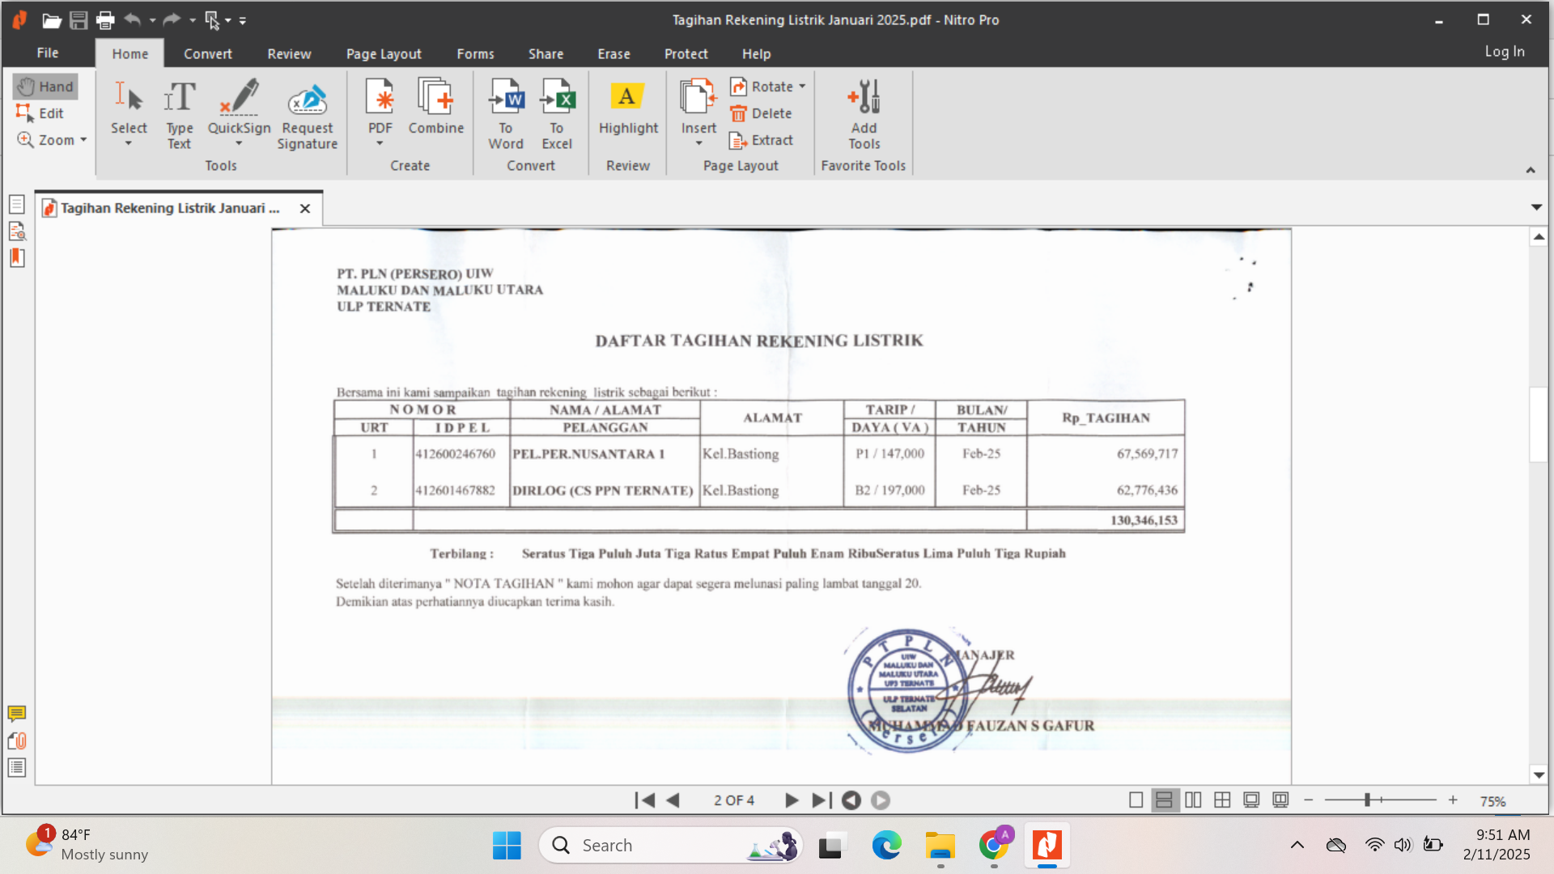Activate the Edit tool

point(40,113)
